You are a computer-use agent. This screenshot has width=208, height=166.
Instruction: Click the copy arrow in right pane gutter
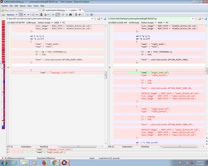110,67
